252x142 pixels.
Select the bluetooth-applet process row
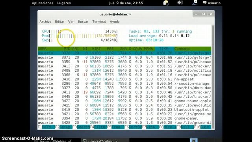coord(124,110)
